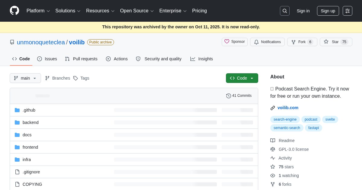Switch to the Insights tab

(x=202, y=59)
